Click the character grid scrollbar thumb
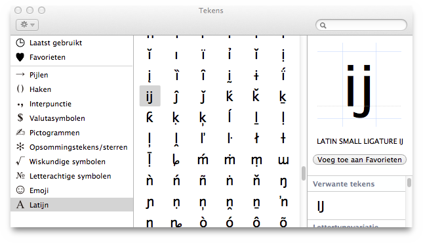Image resolution: width=423 pixels, height=243 pixels. coord(304,173)
